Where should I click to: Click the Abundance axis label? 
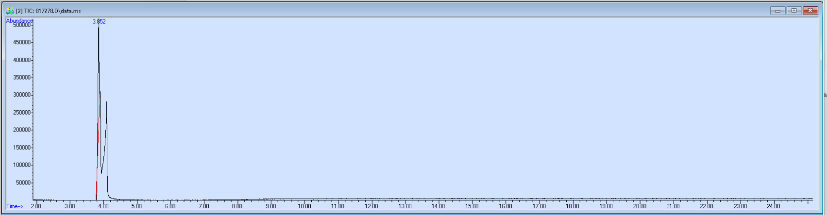pyautogui.click(x=19, y=21)
